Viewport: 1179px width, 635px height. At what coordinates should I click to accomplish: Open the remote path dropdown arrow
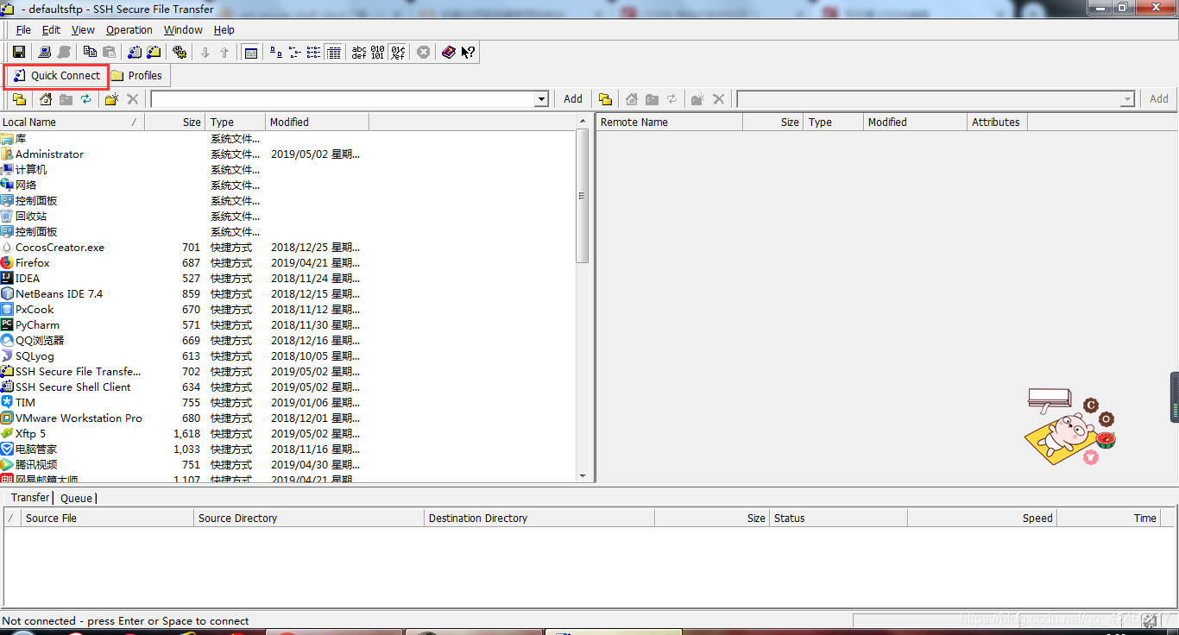click(x=1126, y=99)
